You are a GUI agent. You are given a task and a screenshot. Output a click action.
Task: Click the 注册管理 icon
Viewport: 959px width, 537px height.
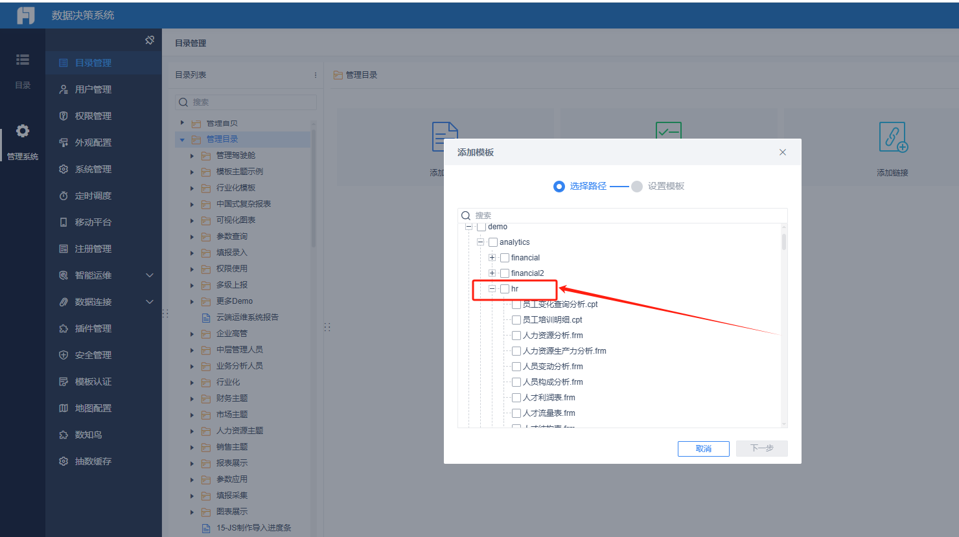click(x=64, y=249)
